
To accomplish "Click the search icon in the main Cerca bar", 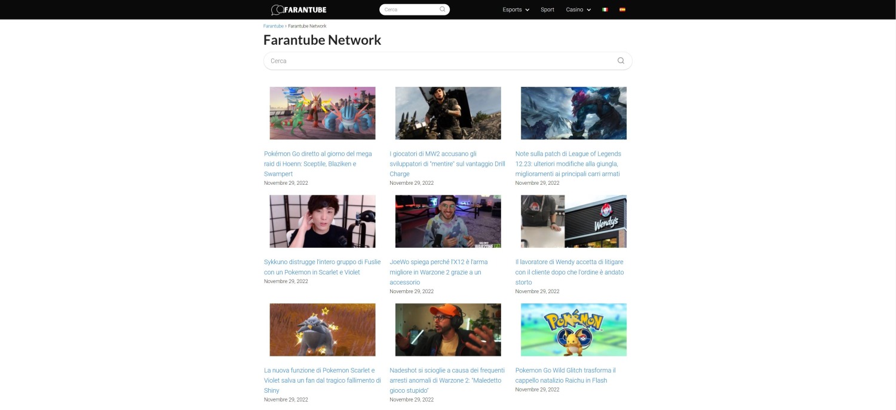I will point(621,61).
